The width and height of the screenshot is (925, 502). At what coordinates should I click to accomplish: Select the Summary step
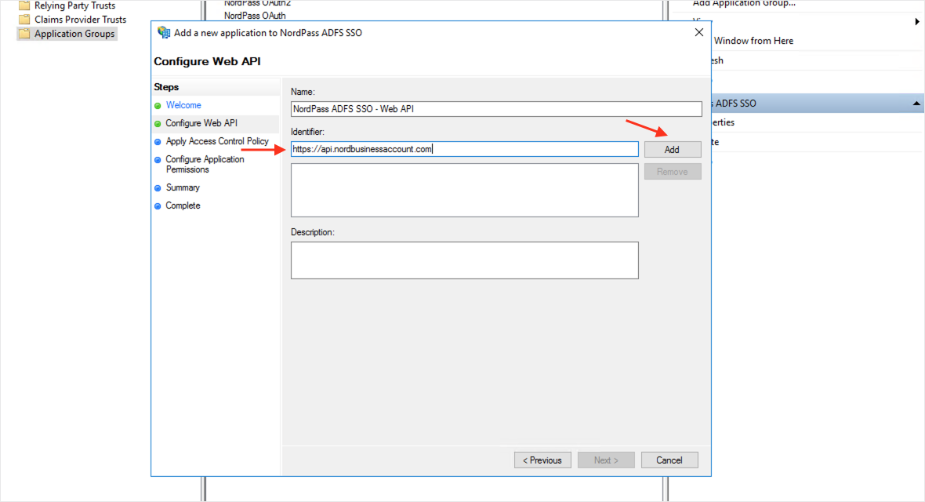pos(183,187)
